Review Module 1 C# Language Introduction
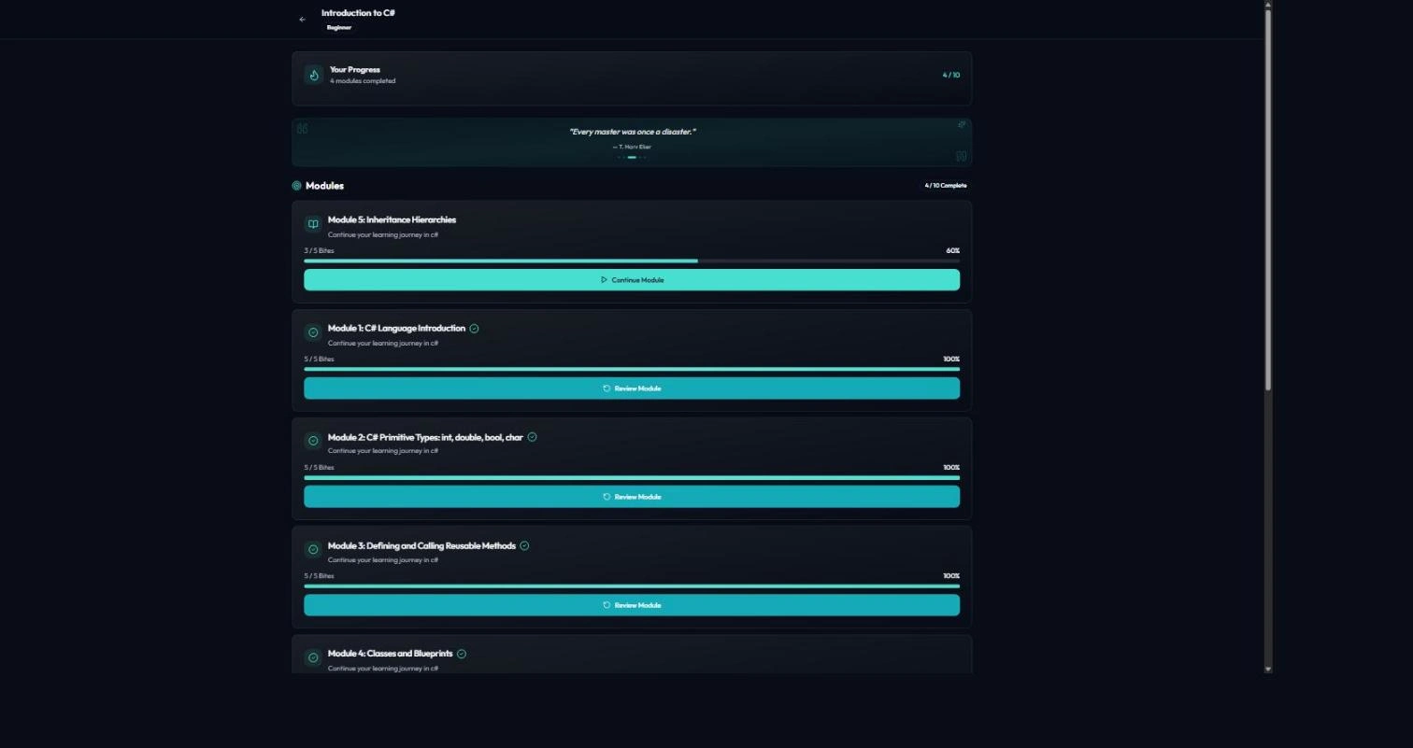This screenshot has width=1413, height=748. click(x=632, y=388)
